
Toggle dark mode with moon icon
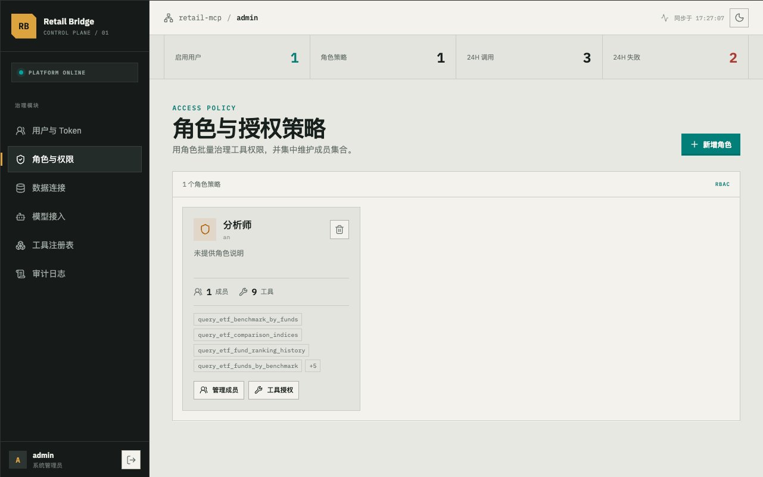(x=740, y=18)
